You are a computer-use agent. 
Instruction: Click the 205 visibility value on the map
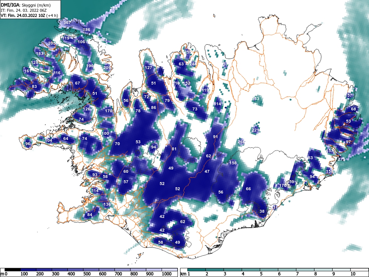(x=52, y=43)
